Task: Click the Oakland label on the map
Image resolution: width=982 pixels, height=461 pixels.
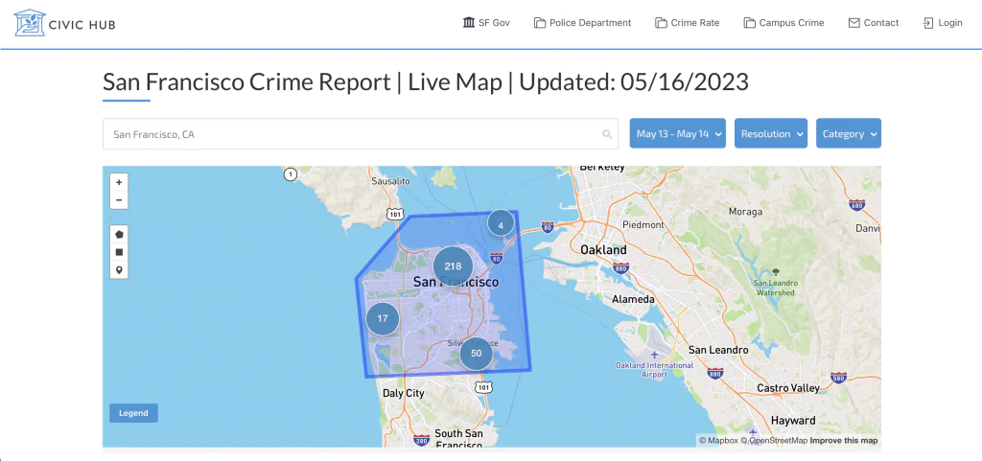Action: coord(603,249)
